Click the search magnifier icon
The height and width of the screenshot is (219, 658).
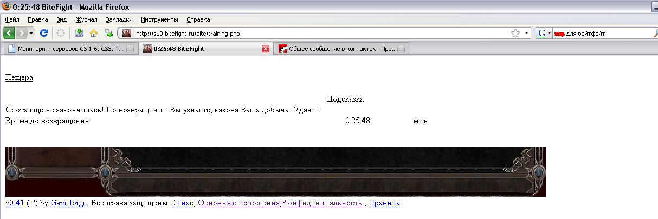[654, 33]
